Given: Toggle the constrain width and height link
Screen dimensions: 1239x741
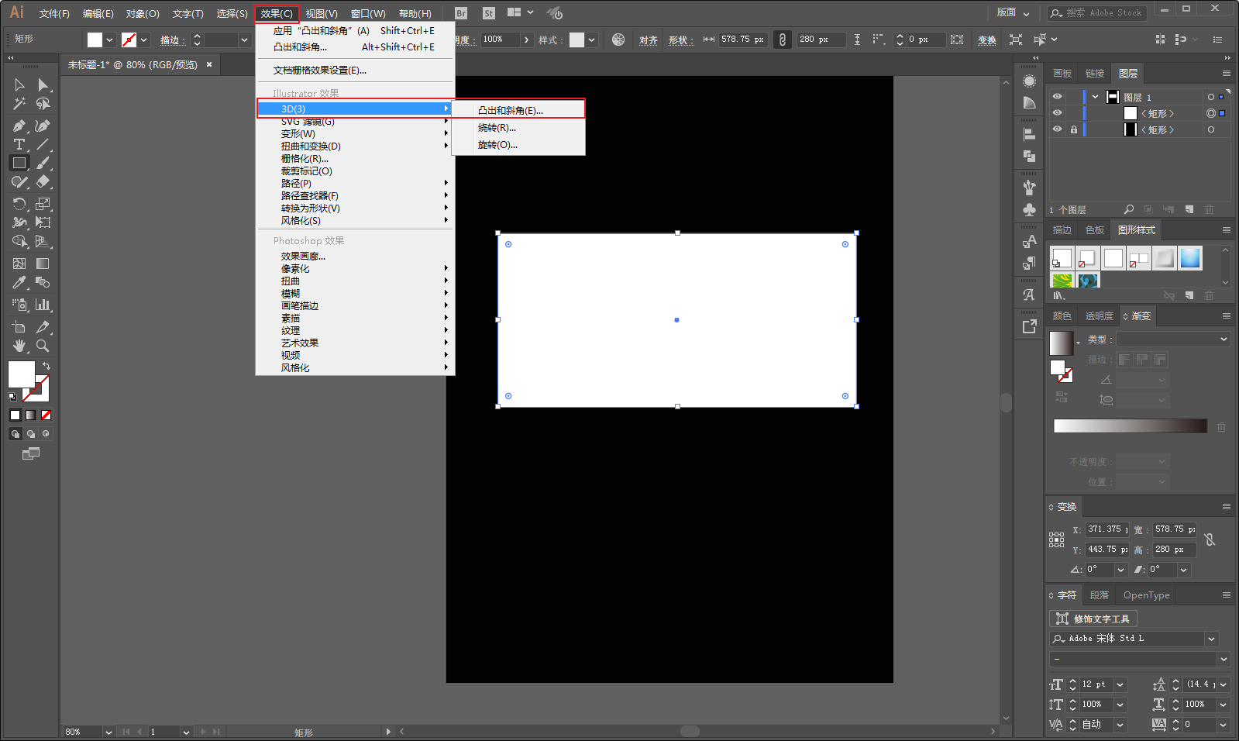Looking at the screenshot, I should [x=1210, y=539].
